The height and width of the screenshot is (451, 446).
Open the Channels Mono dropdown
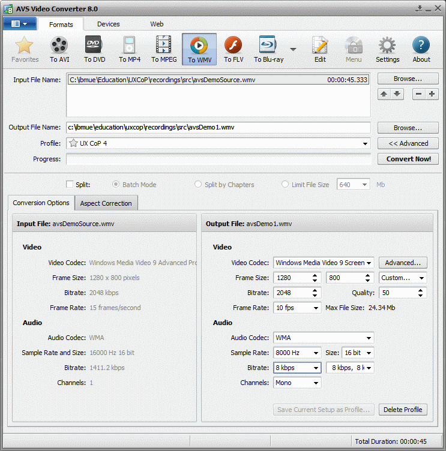(x=297, y=383)
